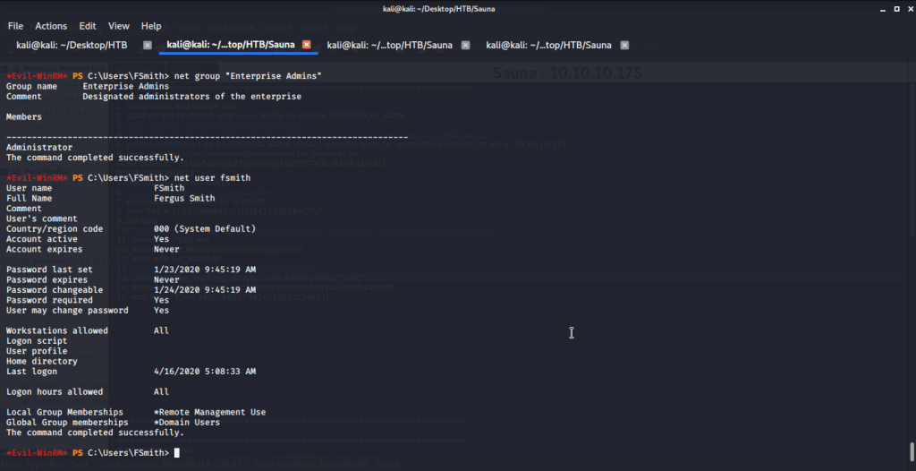Switch to the last terminal tab
This screenshot has width=916, height=471.
pos(548,45)
